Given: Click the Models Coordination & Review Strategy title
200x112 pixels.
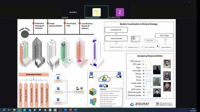Looking at the screenshot, I should click(x=139, y=24).
